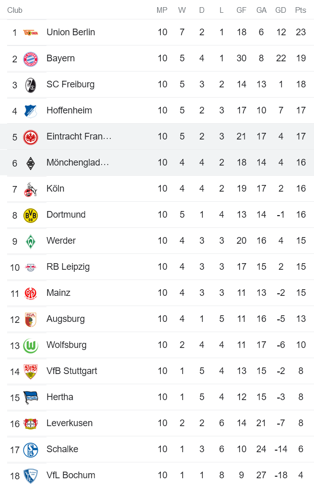
Task: Sort table by the Pts column
Action: tap(300, 9)
